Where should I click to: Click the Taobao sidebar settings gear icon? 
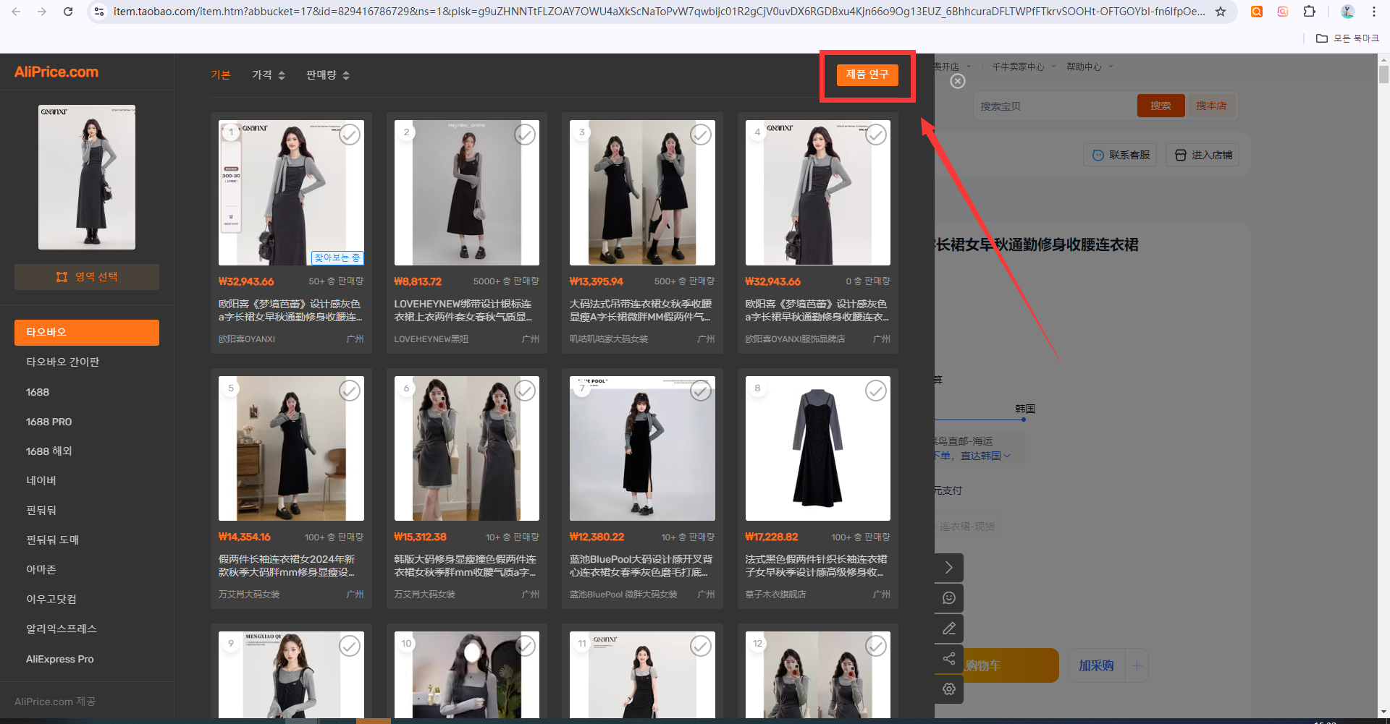pyautogui.click(x=949, y=689)
